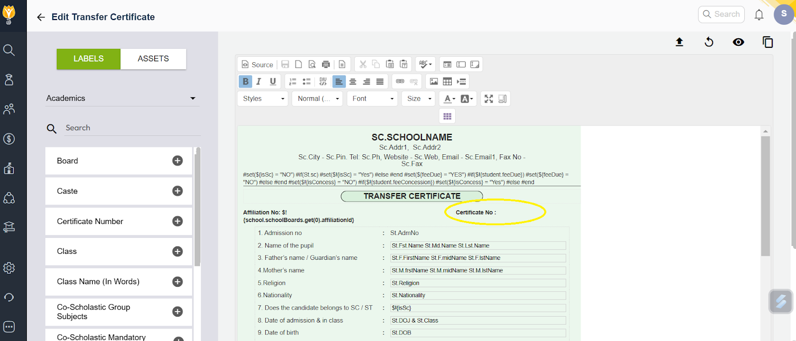Insert a table using the table icon

click(447, 82)
